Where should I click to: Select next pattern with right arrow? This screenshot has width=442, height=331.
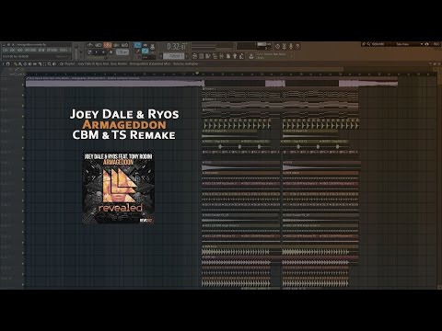pos(187,56)
